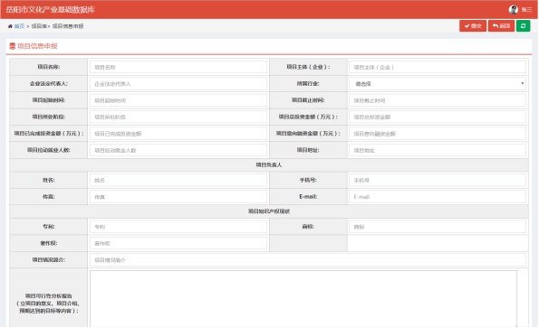
Task: Click the username 张三 in the header
Action: point(526,10)
